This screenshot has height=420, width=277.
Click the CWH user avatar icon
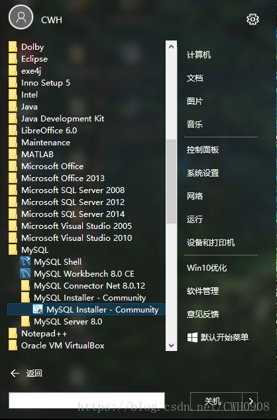[x=21, y=17]
